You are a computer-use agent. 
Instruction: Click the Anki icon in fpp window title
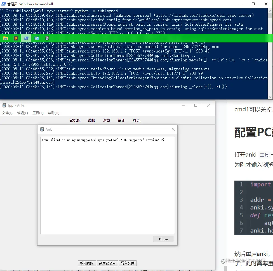(4, 105)
